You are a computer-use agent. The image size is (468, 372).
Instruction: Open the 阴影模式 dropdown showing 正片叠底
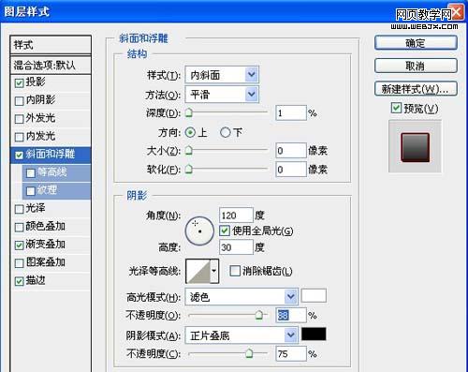click(x=241, y=335)
